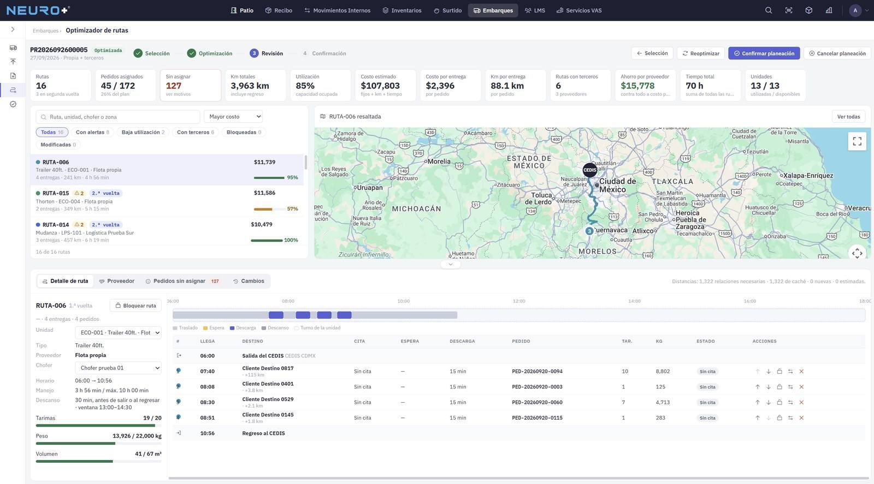Open Servicios VAS menu

(579, 10)
